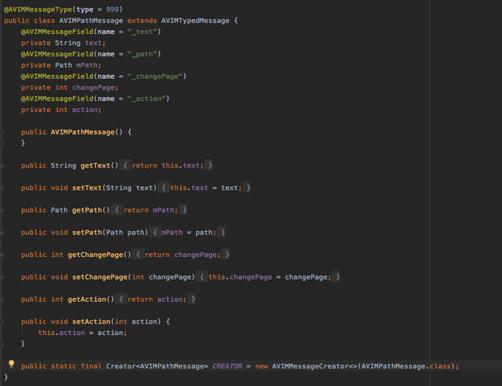Click the getText method name
This screenshot has width=502, height=386.
click(x=95, y=165)
